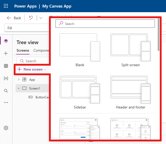The width and height of the screenshot is (166, 144).
Task: Switch to the Screens tab
Action: [23, 51]
